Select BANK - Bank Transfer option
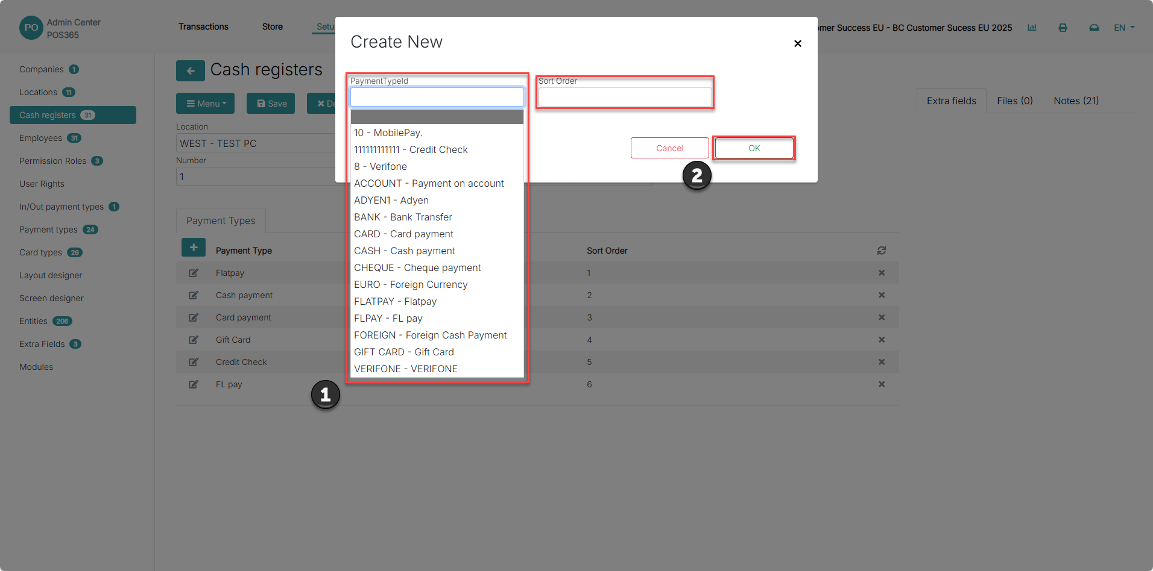 pyautogui.click(x=437, y=217)
